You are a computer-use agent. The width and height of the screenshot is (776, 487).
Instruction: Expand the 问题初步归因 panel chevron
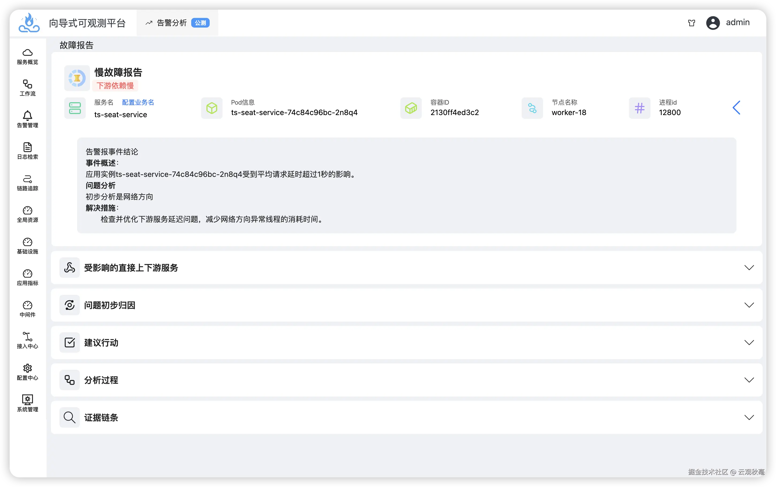tap(749, 305)
